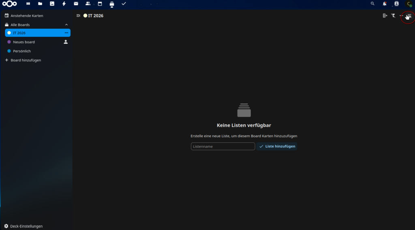Select the Neues board entry
Screen dimensions: 415x230
tap(24, 42)
